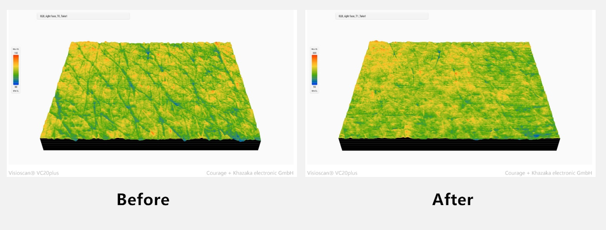Select the min value 66 on the Before legend

(16, 86)
